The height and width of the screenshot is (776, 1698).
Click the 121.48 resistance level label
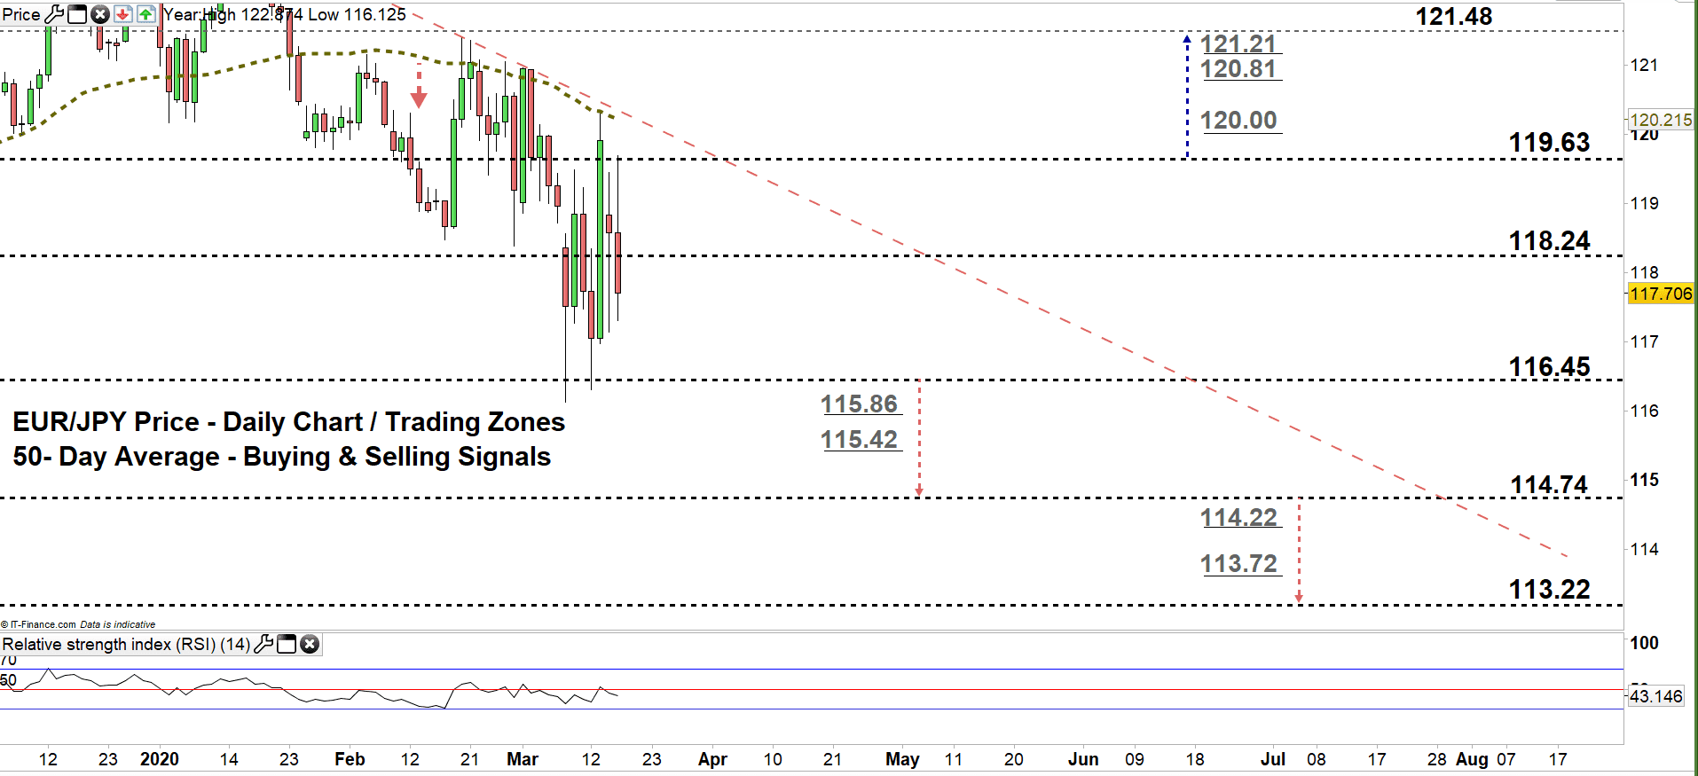coord(1454,16)
